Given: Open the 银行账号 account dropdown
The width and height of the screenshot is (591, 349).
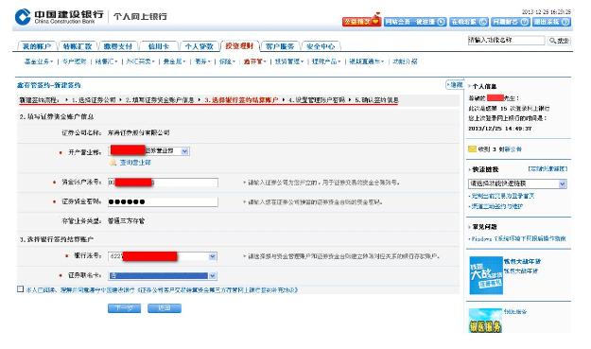Looking at the screenshot, I should 212,256.
